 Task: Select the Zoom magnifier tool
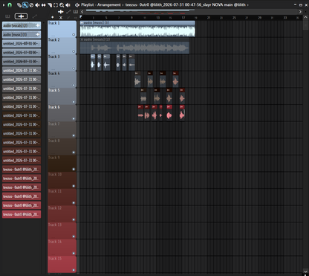click(62, 5)
